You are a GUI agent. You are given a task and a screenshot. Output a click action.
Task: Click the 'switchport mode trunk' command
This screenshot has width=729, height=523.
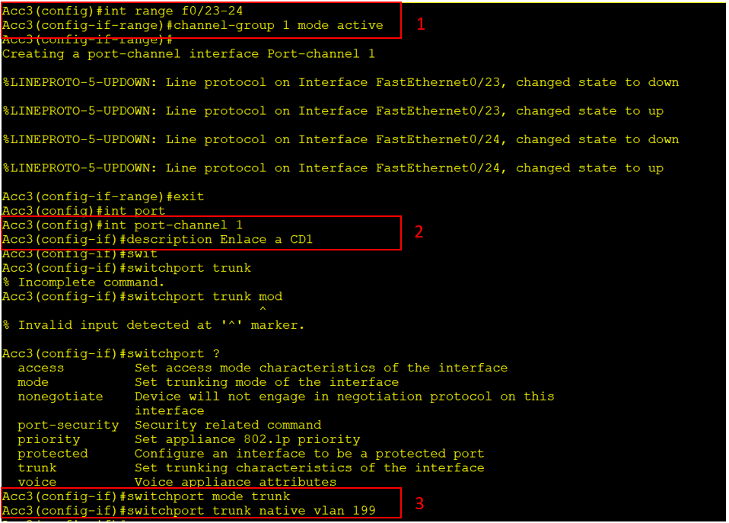(x=209, y=496)
